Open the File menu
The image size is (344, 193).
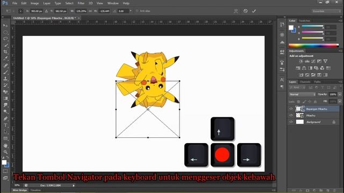pos(15,3)
